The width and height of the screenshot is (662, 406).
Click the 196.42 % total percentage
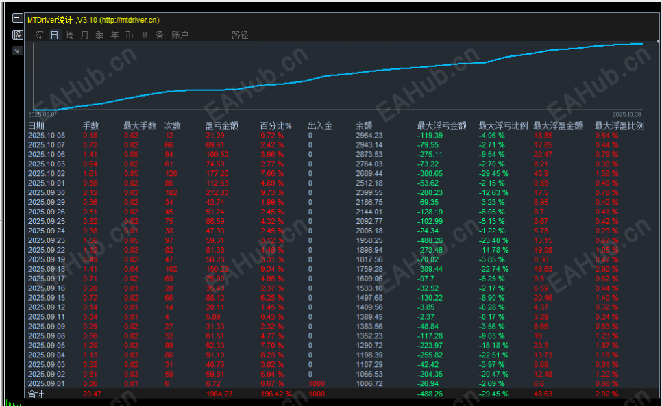(276, 394)
